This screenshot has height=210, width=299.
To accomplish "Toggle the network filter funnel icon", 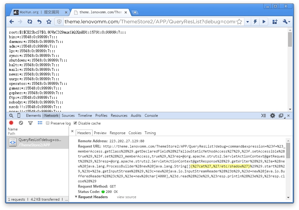I will pyautogui.click(x=30, y=123).
